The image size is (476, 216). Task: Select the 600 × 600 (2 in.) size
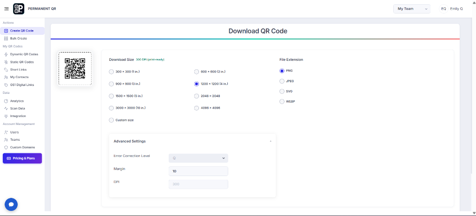click(197, 72)
